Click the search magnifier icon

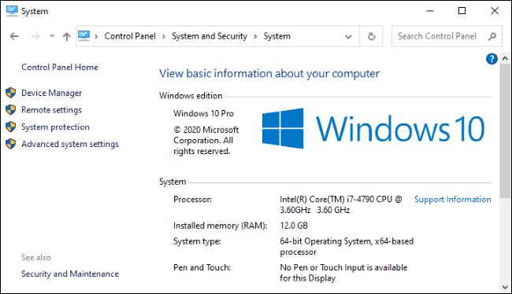(x=492, y=36)
